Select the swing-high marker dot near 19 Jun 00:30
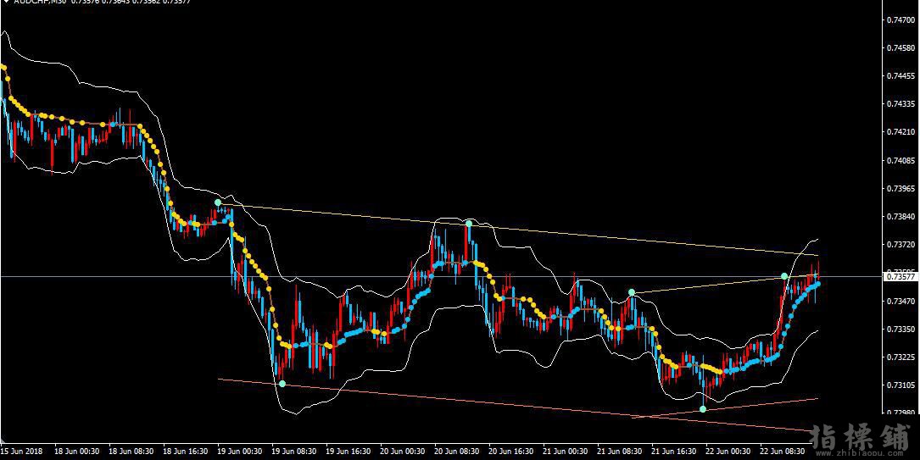This screenshot has width=920, height=460. [x=218, y=202]
